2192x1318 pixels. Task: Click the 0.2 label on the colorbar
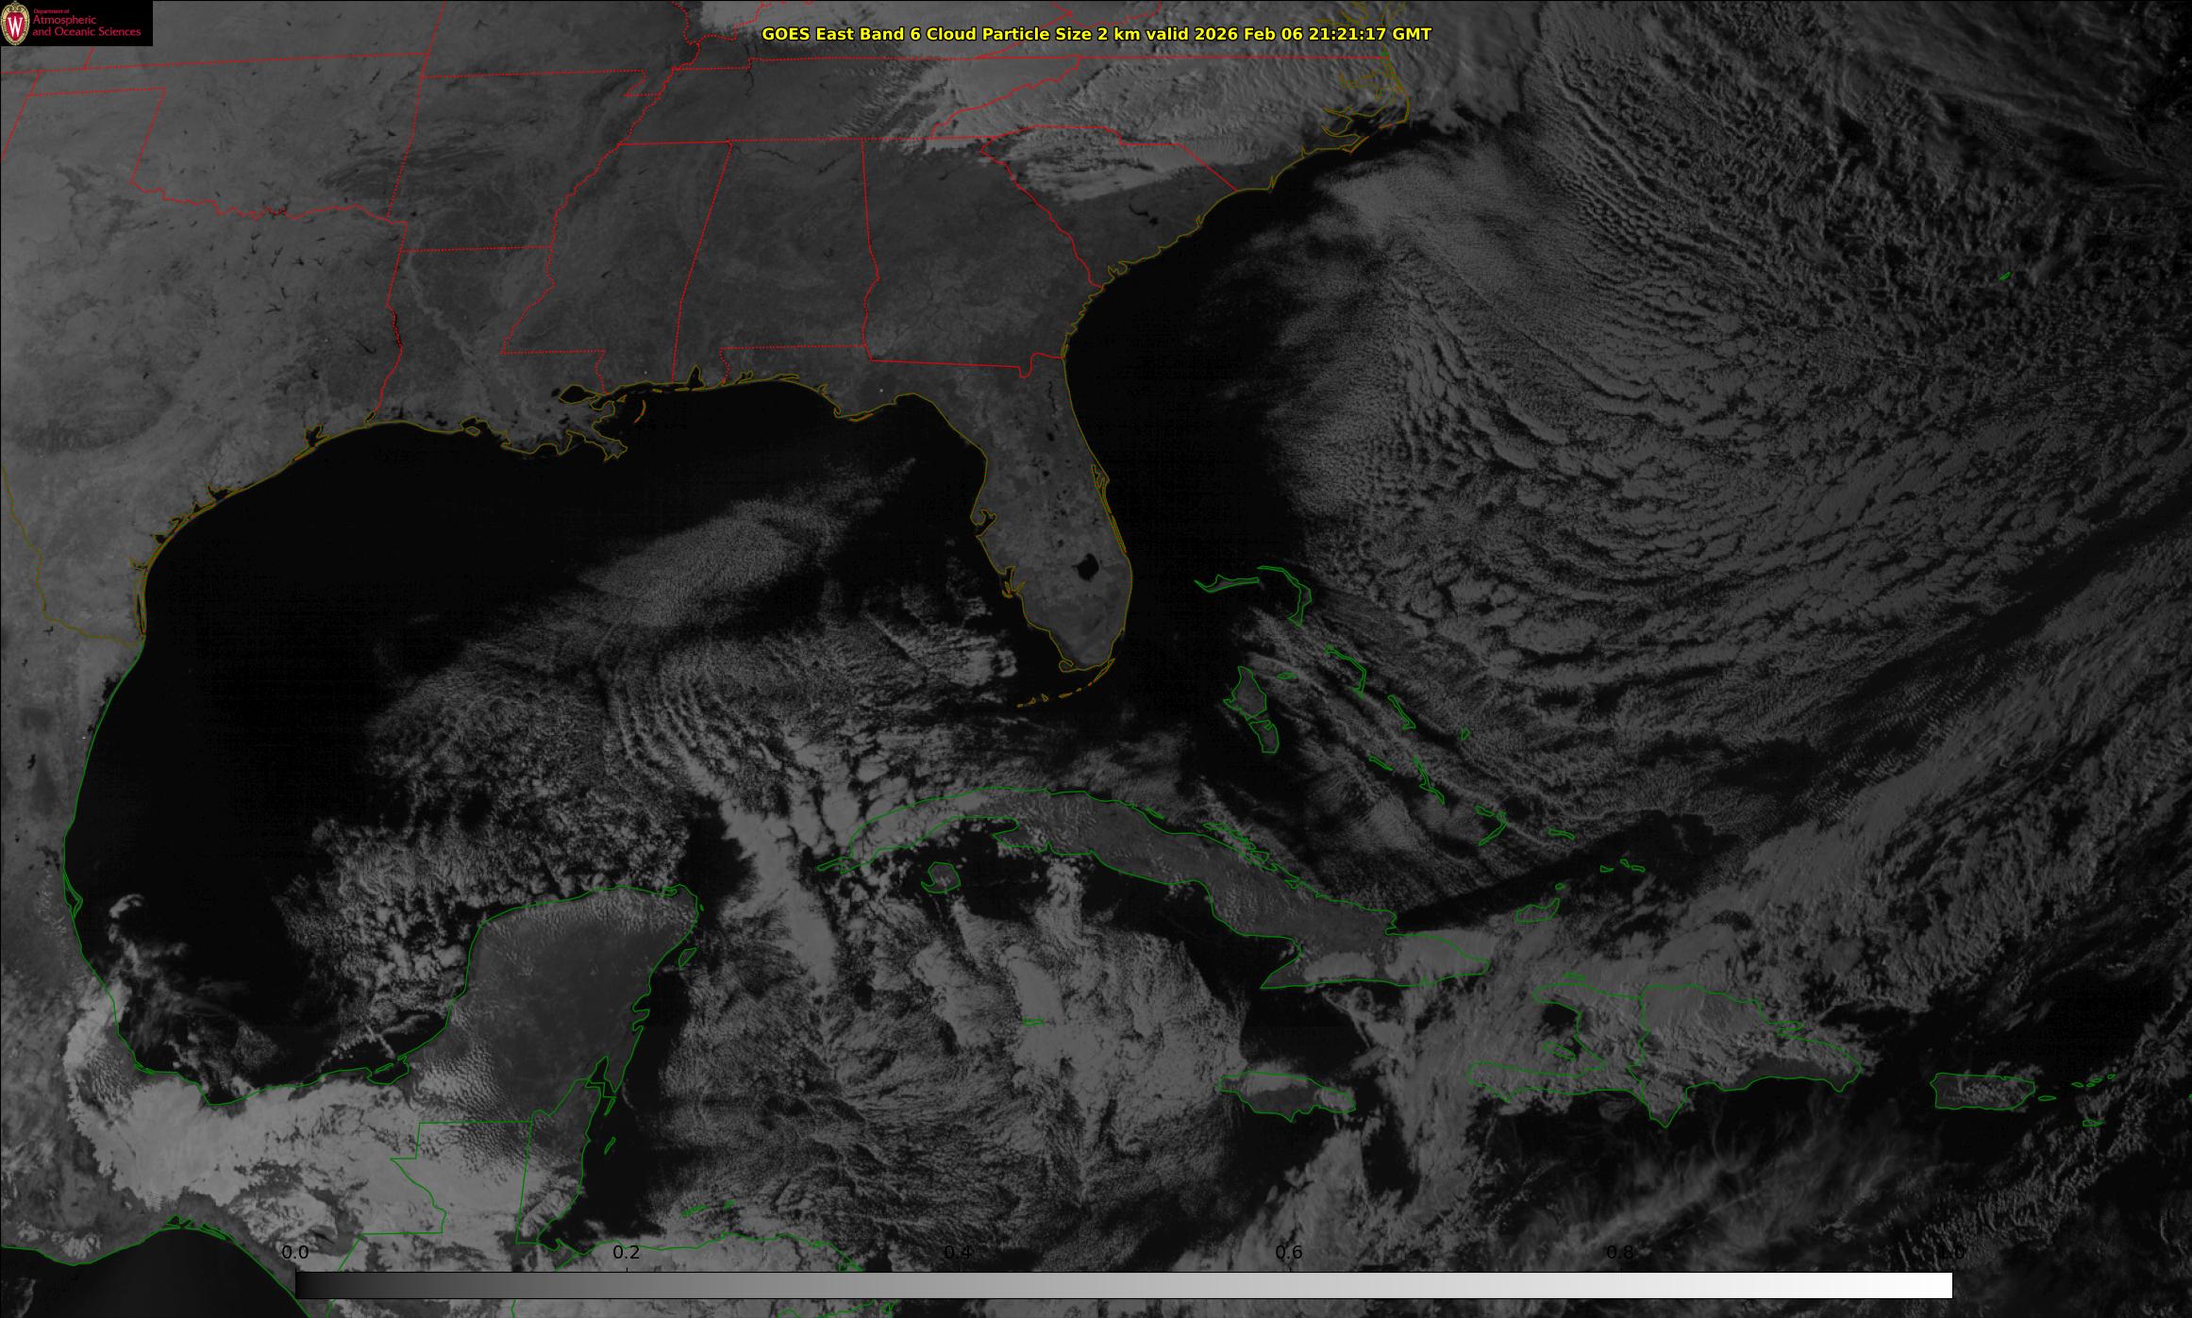point(627,1253)
